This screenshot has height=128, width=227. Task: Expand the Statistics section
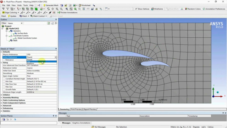click(x=1, y=111)
